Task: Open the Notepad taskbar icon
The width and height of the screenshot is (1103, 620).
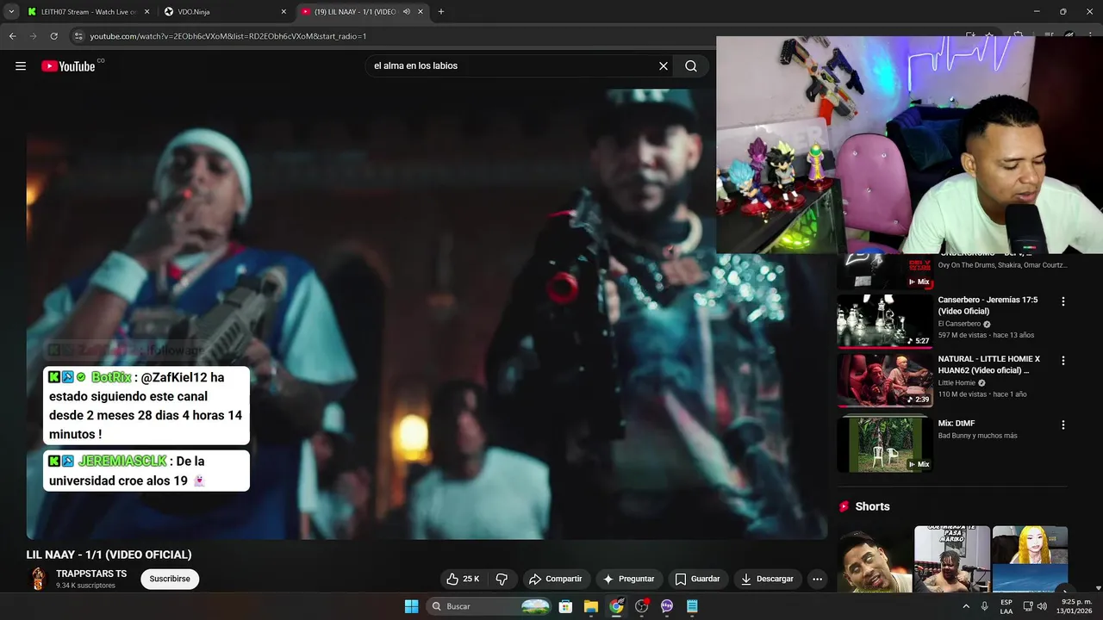Action: tap(692, 606)
